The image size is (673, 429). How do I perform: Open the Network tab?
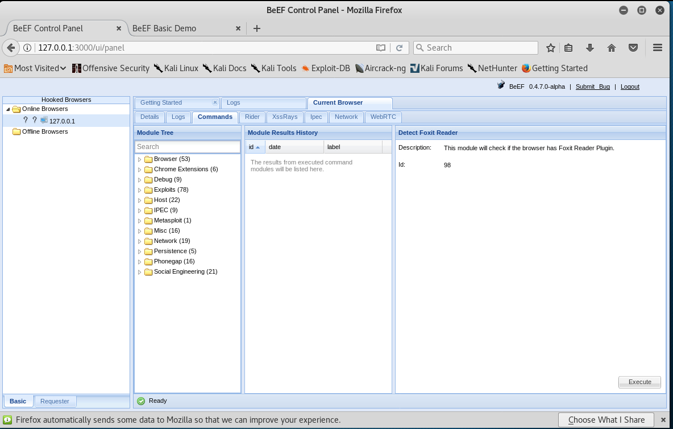pyautogui.click(x=346, y=117)
